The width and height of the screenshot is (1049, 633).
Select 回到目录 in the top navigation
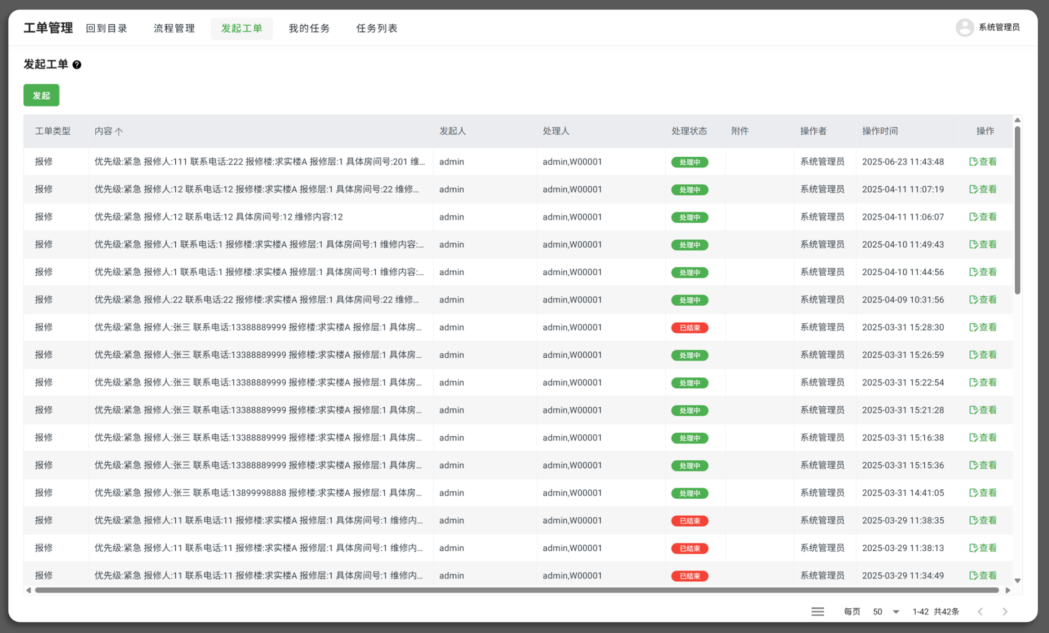[x=107, y=28]
